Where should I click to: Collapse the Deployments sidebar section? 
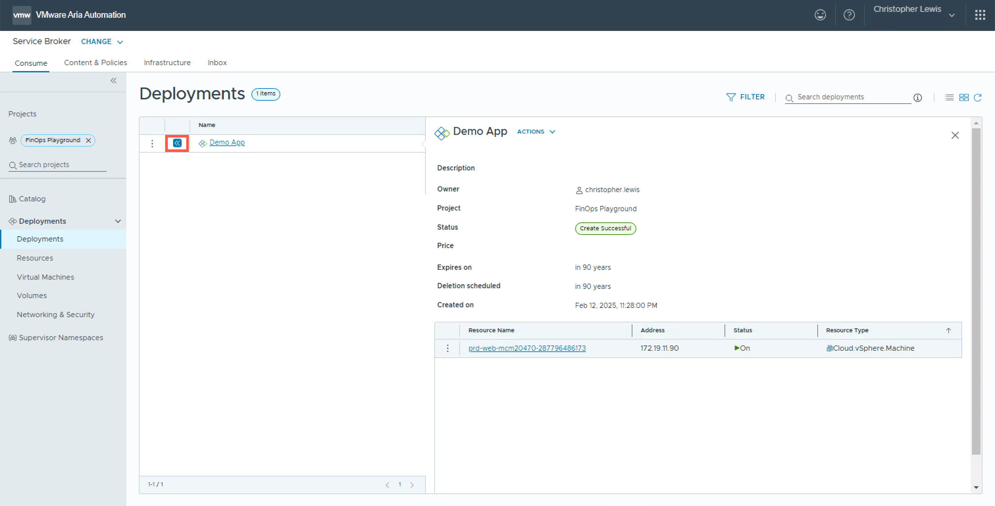tap(118, 221)
